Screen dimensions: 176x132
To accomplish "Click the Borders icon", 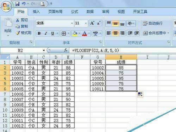I will coord(64,33).
